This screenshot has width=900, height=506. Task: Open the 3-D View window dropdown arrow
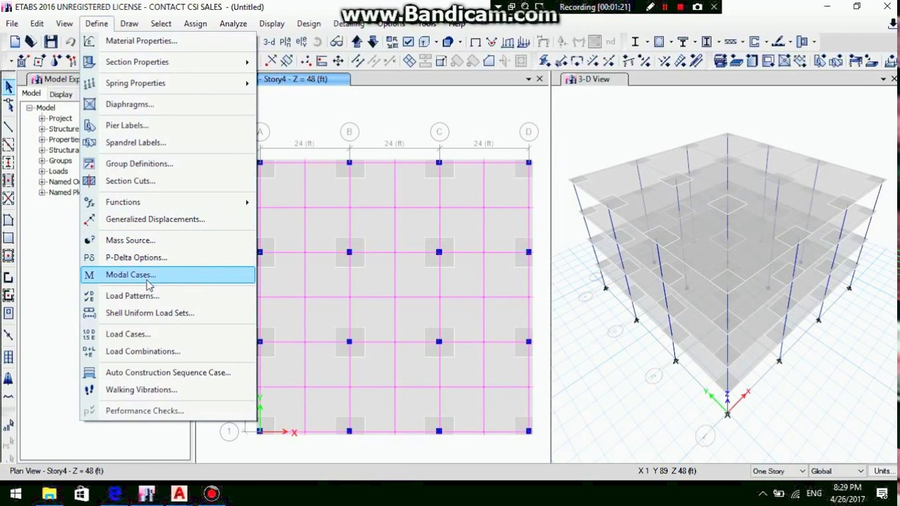[884, 79]
